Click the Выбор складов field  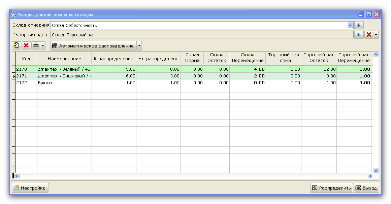(x=202, y=35)
